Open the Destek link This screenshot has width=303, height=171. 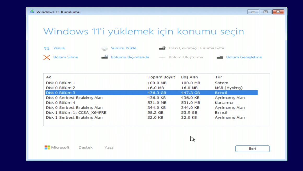[85, 148]
